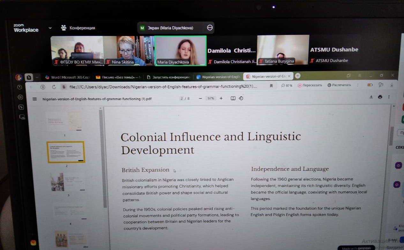Toggle the PDF sidebar hamburger menu
Image resolution: width=404 pixels, height=250 pixels.
point(34,99)
